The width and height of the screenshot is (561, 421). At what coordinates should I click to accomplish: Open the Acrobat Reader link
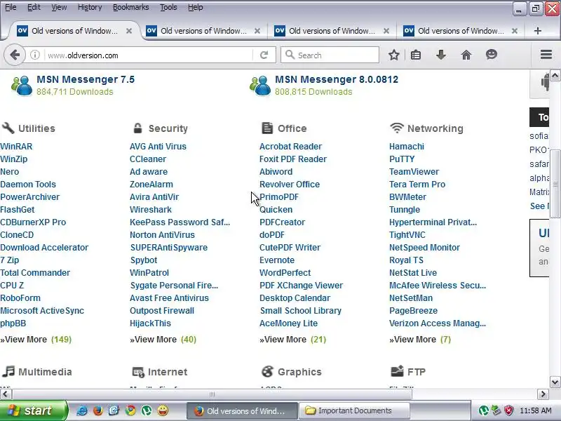(290, 147)
